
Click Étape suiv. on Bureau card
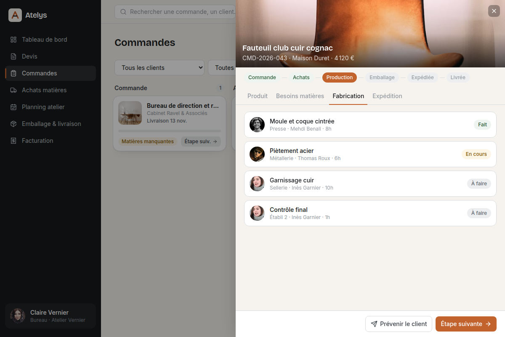tap(201, 142)
